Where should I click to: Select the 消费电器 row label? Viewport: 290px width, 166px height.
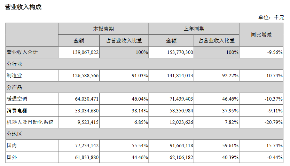(17, 111)
